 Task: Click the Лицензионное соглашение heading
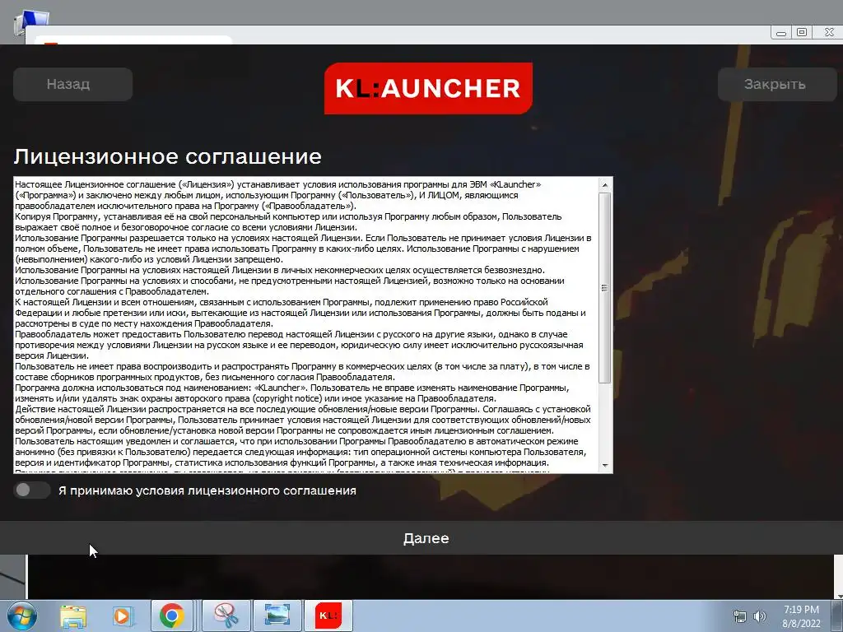click(x=168, y=156)
